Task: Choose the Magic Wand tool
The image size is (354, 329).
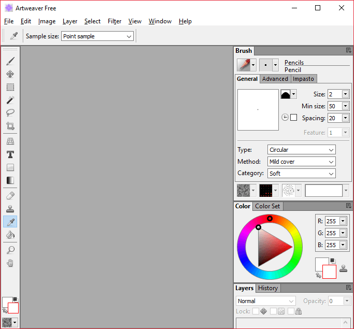Action: coord(10,100)
